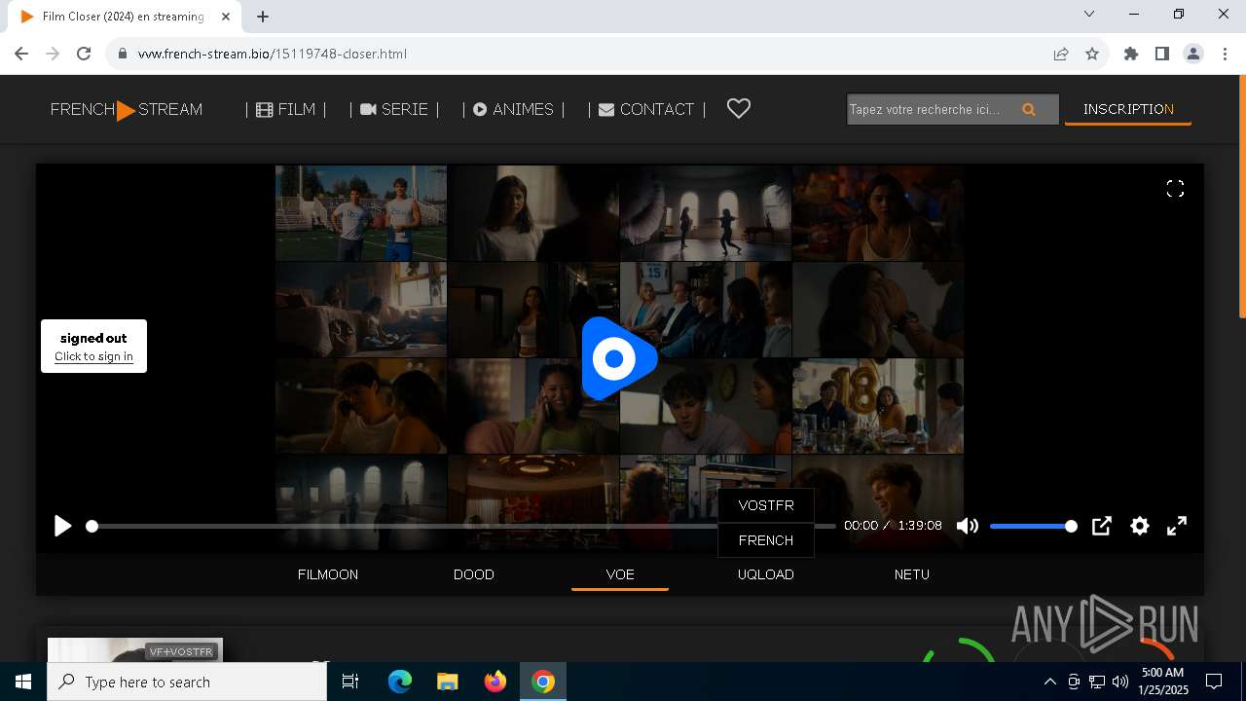Select the VOSTFR language option
The width and height of the screenshot is (1246, 701).
(x=766, y=505)
